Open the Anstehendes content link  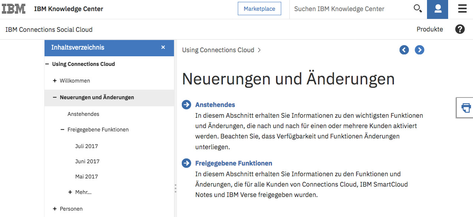pyautogui.click(x=215, y=105)
